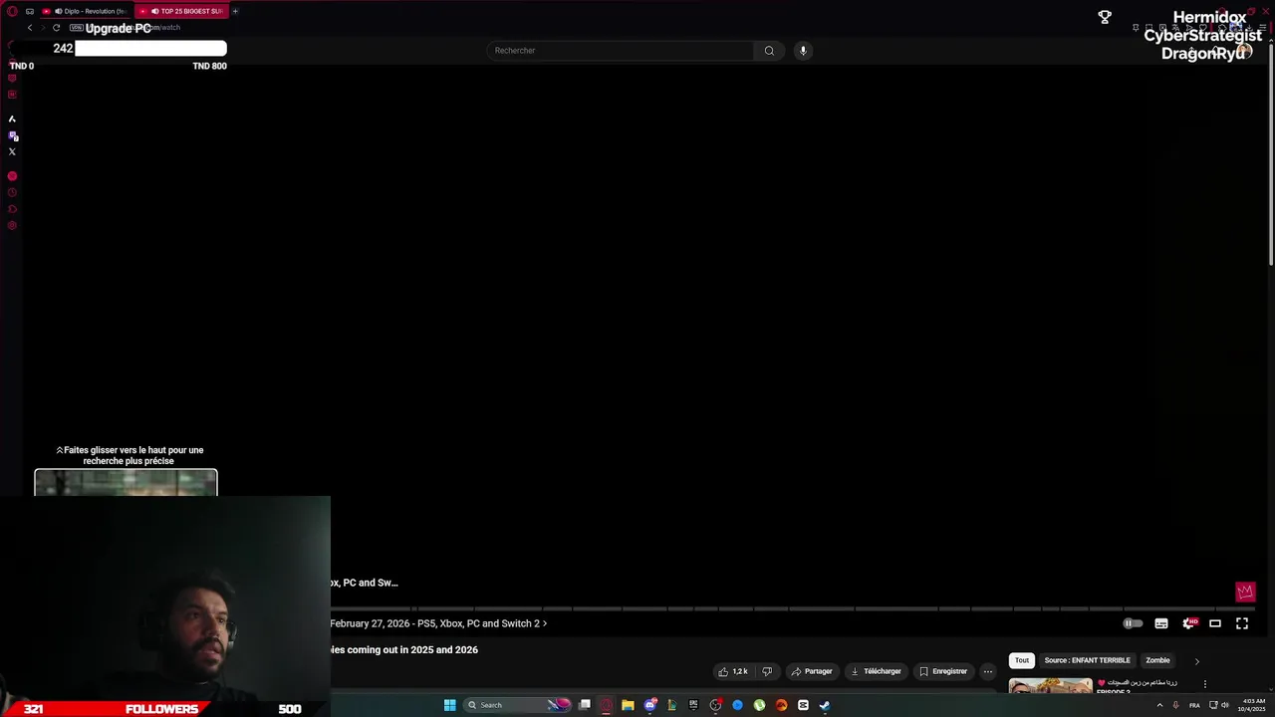This screenshot has height=717, width=1275.
Task: Reload the page with the refresh icon
Action: click(56, 28)
